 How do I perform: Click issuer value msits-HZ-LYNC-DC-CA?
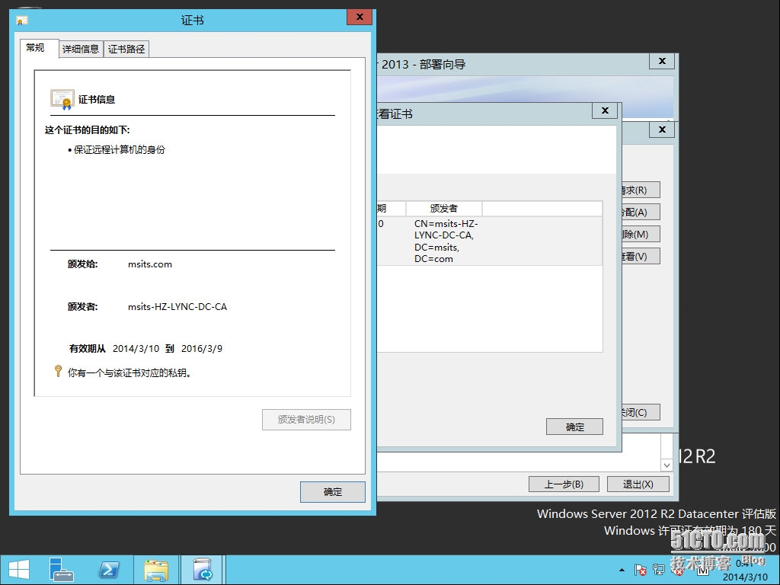[177, 307]
